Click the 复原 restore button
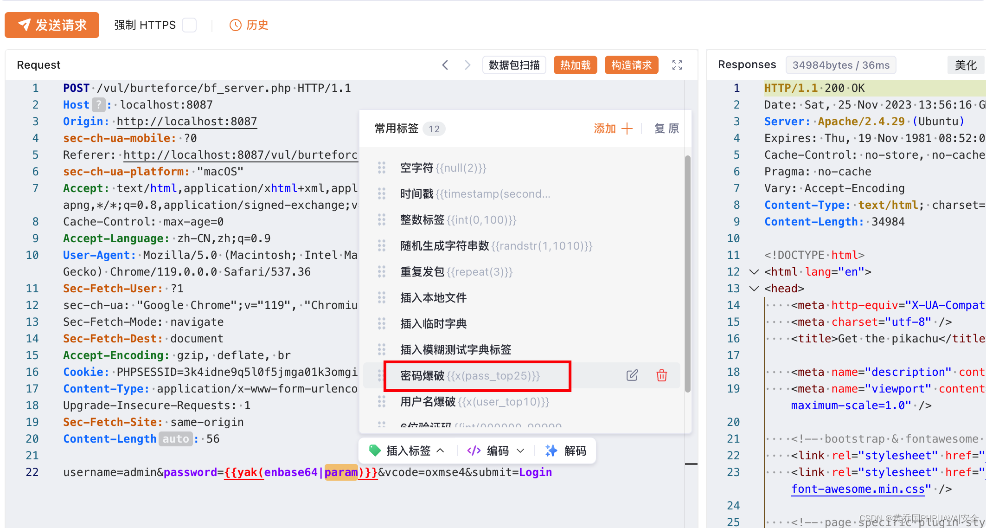Screen dimensions: 986x528 667,129
